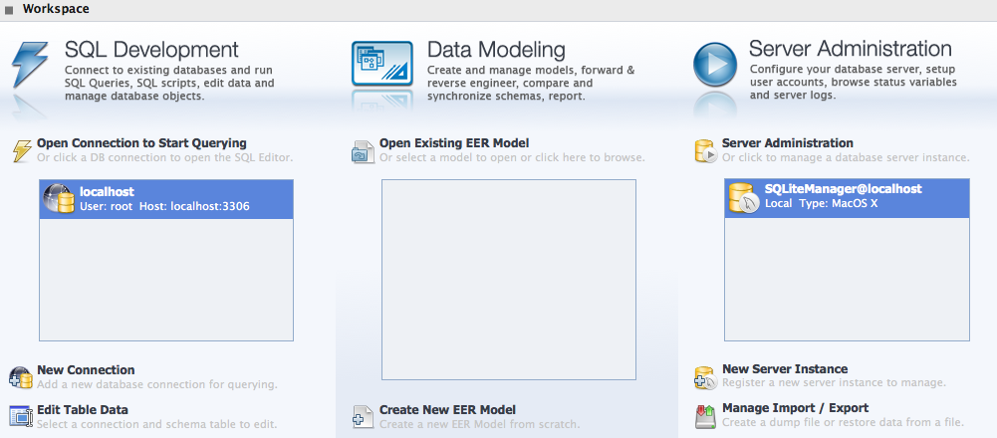Click the localhost connection database icon

point(59,198)
